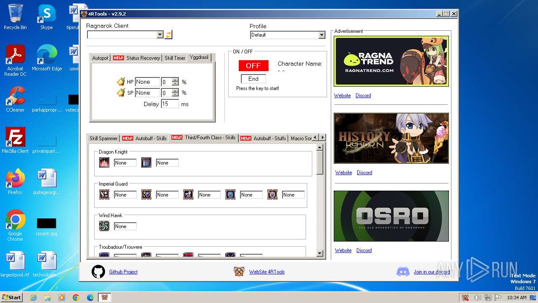Click second Imperial Guard skill icon
This screenshot has height=303, width=538.
[x=146, y=194]
